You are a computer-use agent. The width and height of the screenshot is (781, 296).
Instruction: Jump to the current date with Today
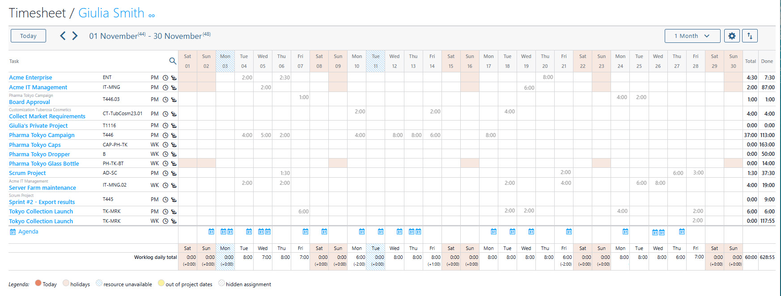coord(28,36)
